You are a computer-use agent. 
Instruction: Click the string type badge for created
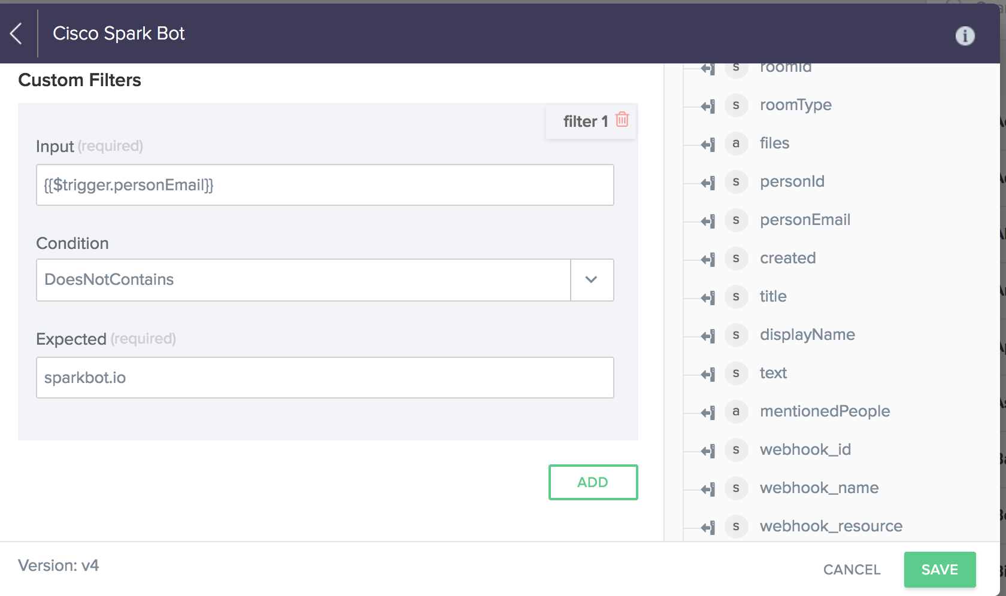tap(736, 259)
